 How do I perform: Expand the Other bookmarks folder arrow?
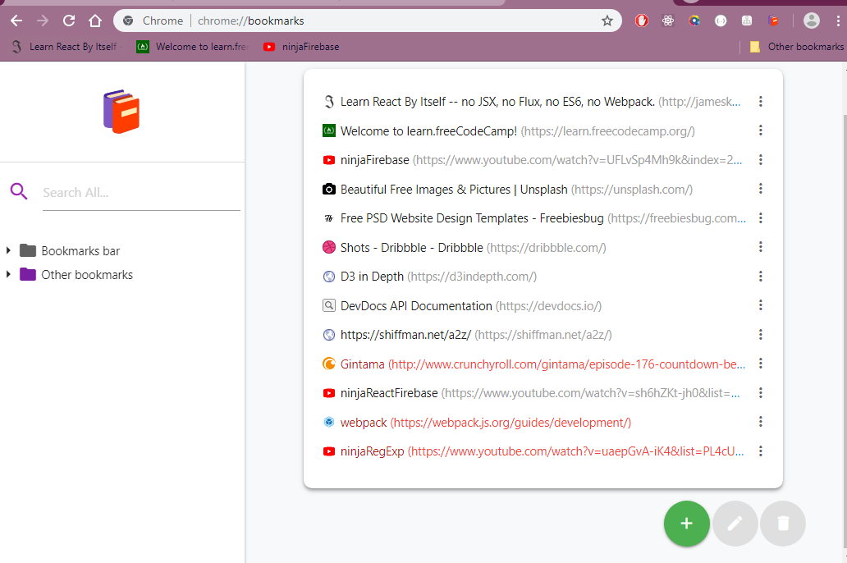tap(8, 274)
